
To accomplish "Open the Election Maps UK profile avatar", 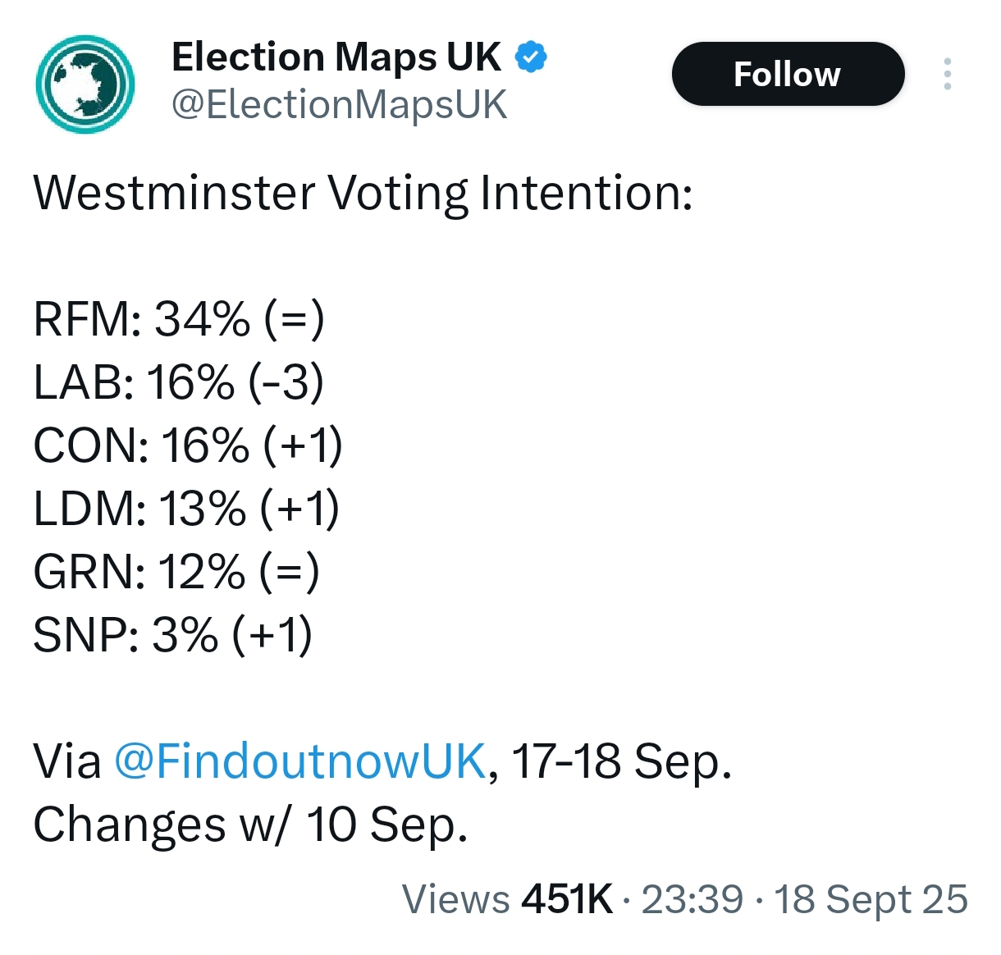I will tap(85, 84).
